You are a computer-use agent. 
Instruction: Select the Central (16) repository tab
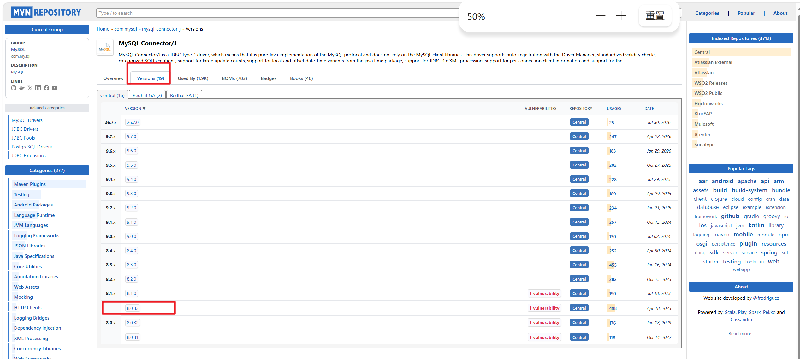(112, 95)
